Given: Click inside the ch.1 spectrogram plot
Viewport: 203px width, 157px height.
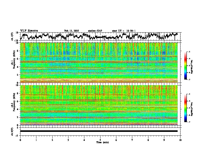Looking at the screenshot, I should pyautogui.click(x=99, y=63).
